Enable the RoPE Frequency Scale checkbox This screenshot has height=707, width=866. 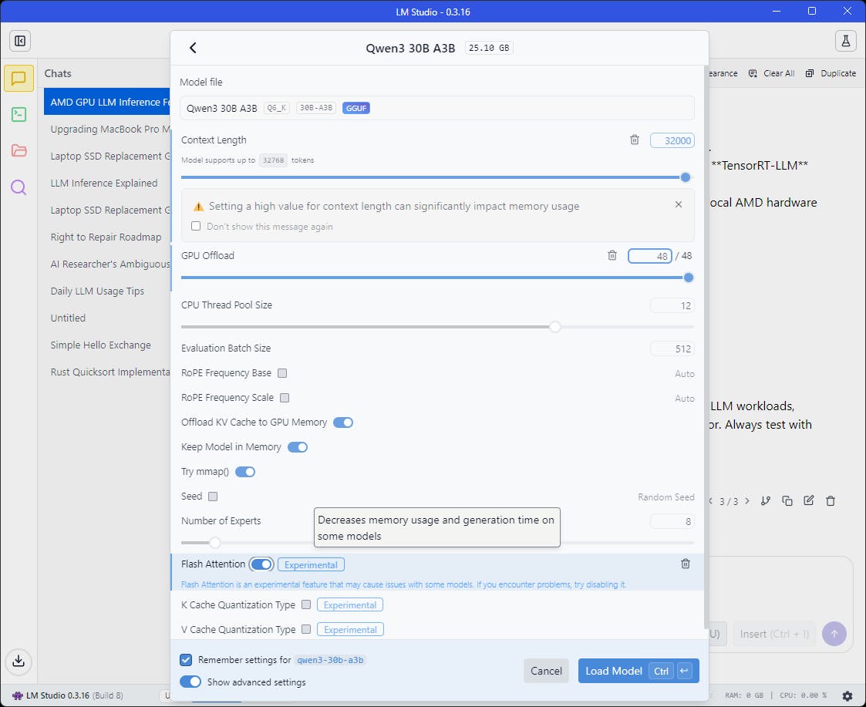pyautogui.click(x=285, y=398)
